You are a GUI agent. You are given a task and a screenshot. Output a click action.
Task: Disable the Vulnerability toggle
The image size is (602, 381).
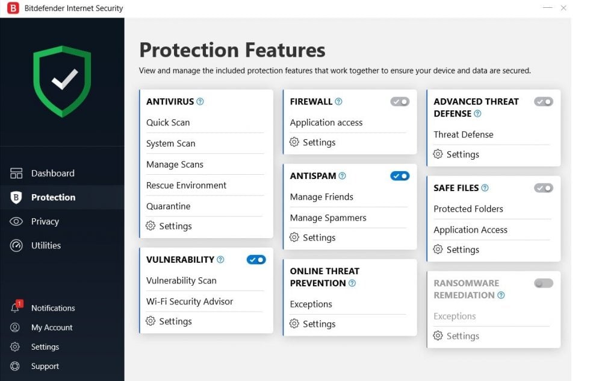(x=256, y=260)
